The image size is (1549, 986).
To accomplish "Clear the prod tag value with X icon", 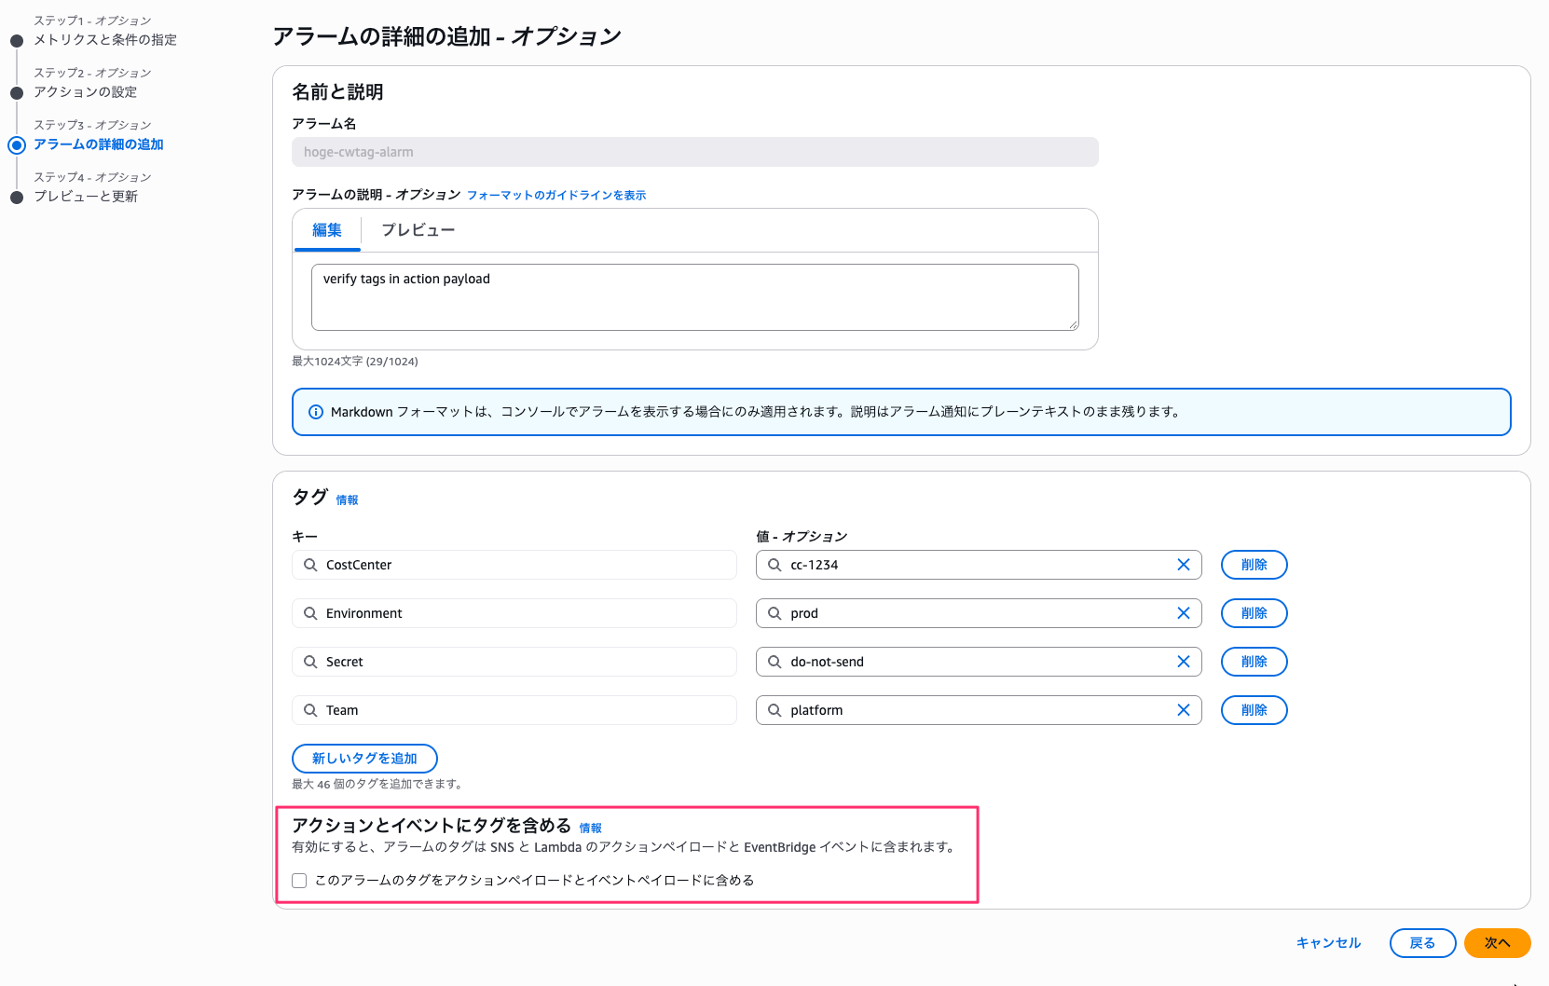I will coord(1184,613).
